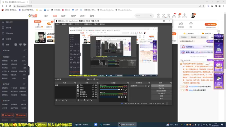Expand 视频 dropdown in Douyu navigation
Screen dimensions: 226x127
[x=73, y=16]
